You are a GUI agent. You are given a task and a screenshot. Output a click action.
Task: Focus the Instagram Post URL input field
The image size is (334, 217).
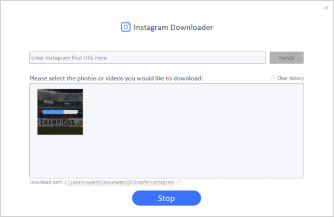point(148,57)
